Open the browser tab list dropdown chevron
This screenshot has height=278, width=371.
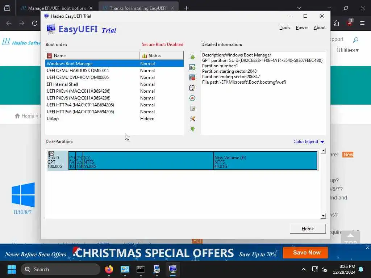(299, 8)
